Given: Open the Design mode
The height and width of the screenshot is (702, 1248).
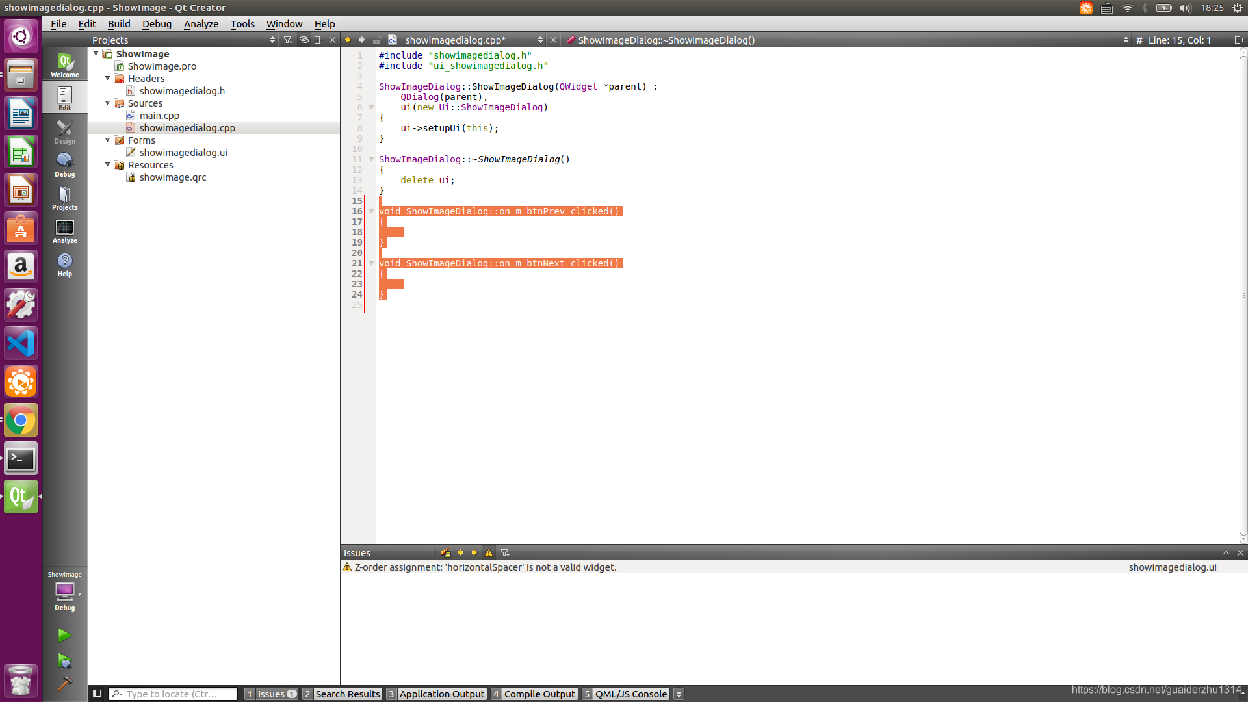Looking at the screenshot, I should click(x=65, y=131).
